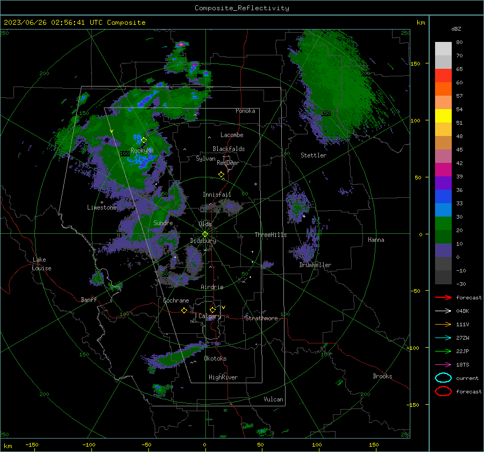The height and width of the screenshot is (452, 484).
Task: Click the 'current' legend label
Action: point(467,378)
